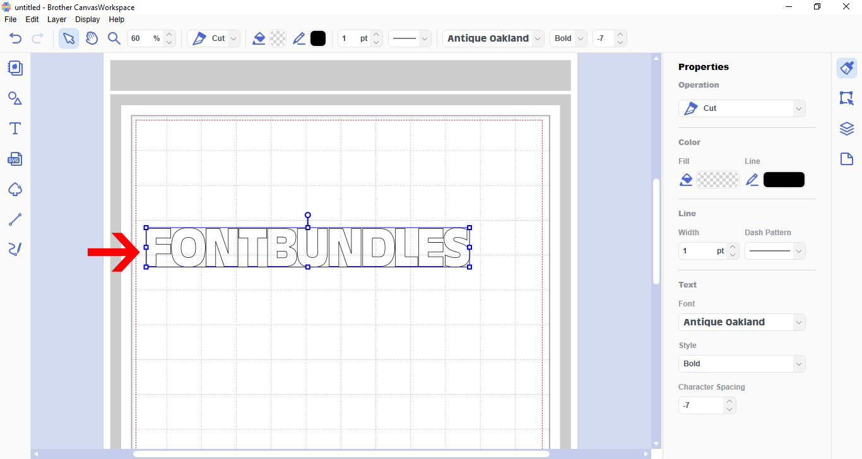The width and height of the screenshot is (862, 459).
Task: Open the Display menu
Action: click(x=87, y=20)
